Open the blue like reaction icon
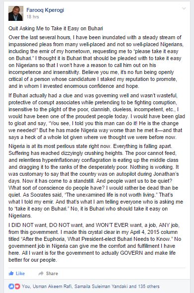This screenshot has width=194, height=293. [x=11, y=286]
